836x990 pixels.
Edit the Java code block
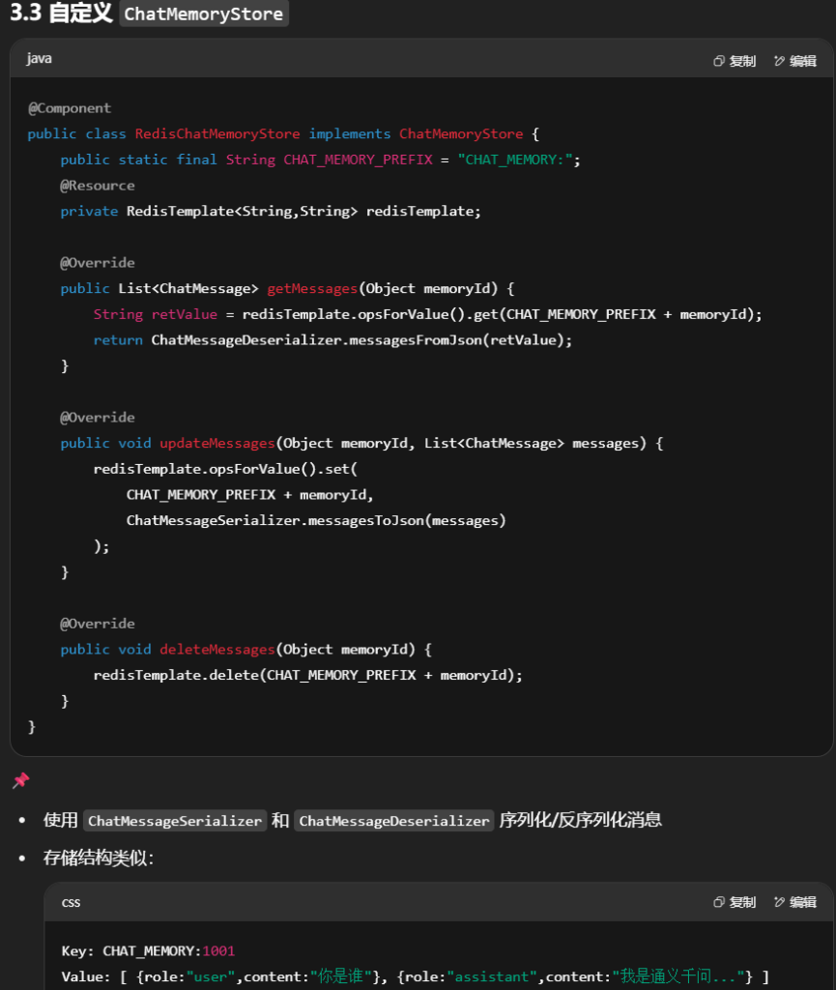point(795,61)
